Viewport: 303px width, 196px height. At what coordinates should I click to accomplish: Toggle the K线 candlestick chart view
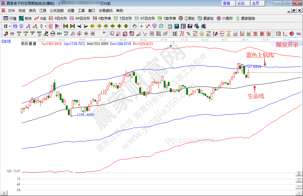(40, 18)
